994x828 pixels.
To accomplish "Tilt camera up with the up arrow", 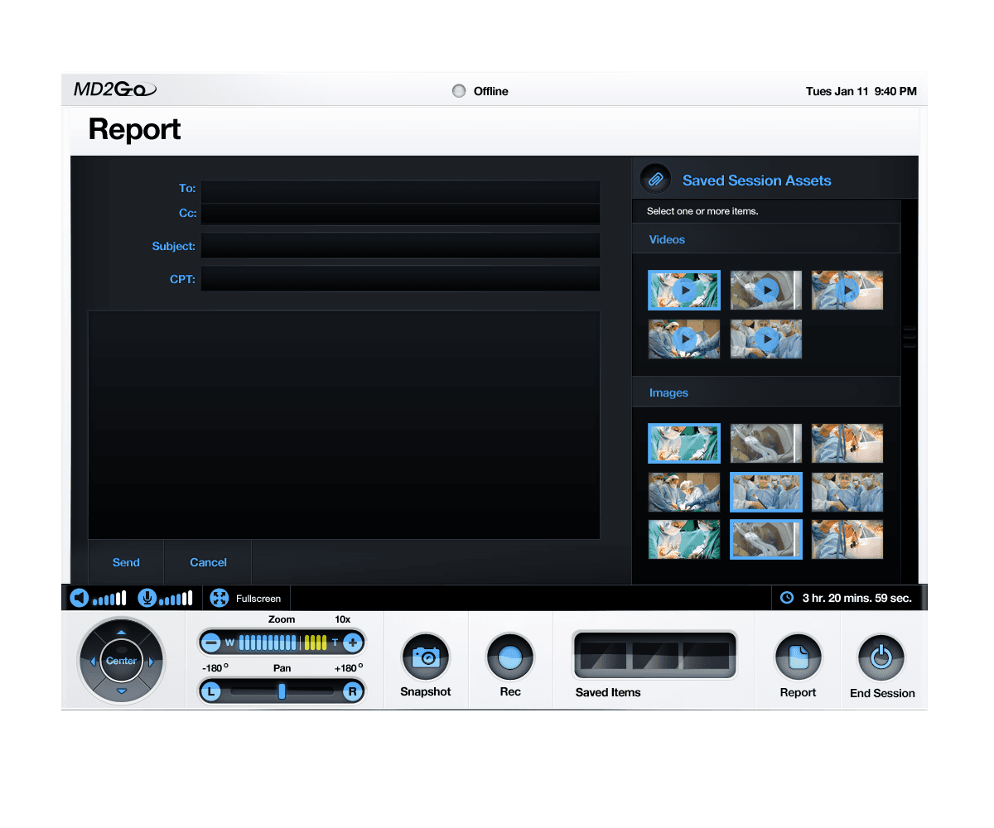I will 122,633.
